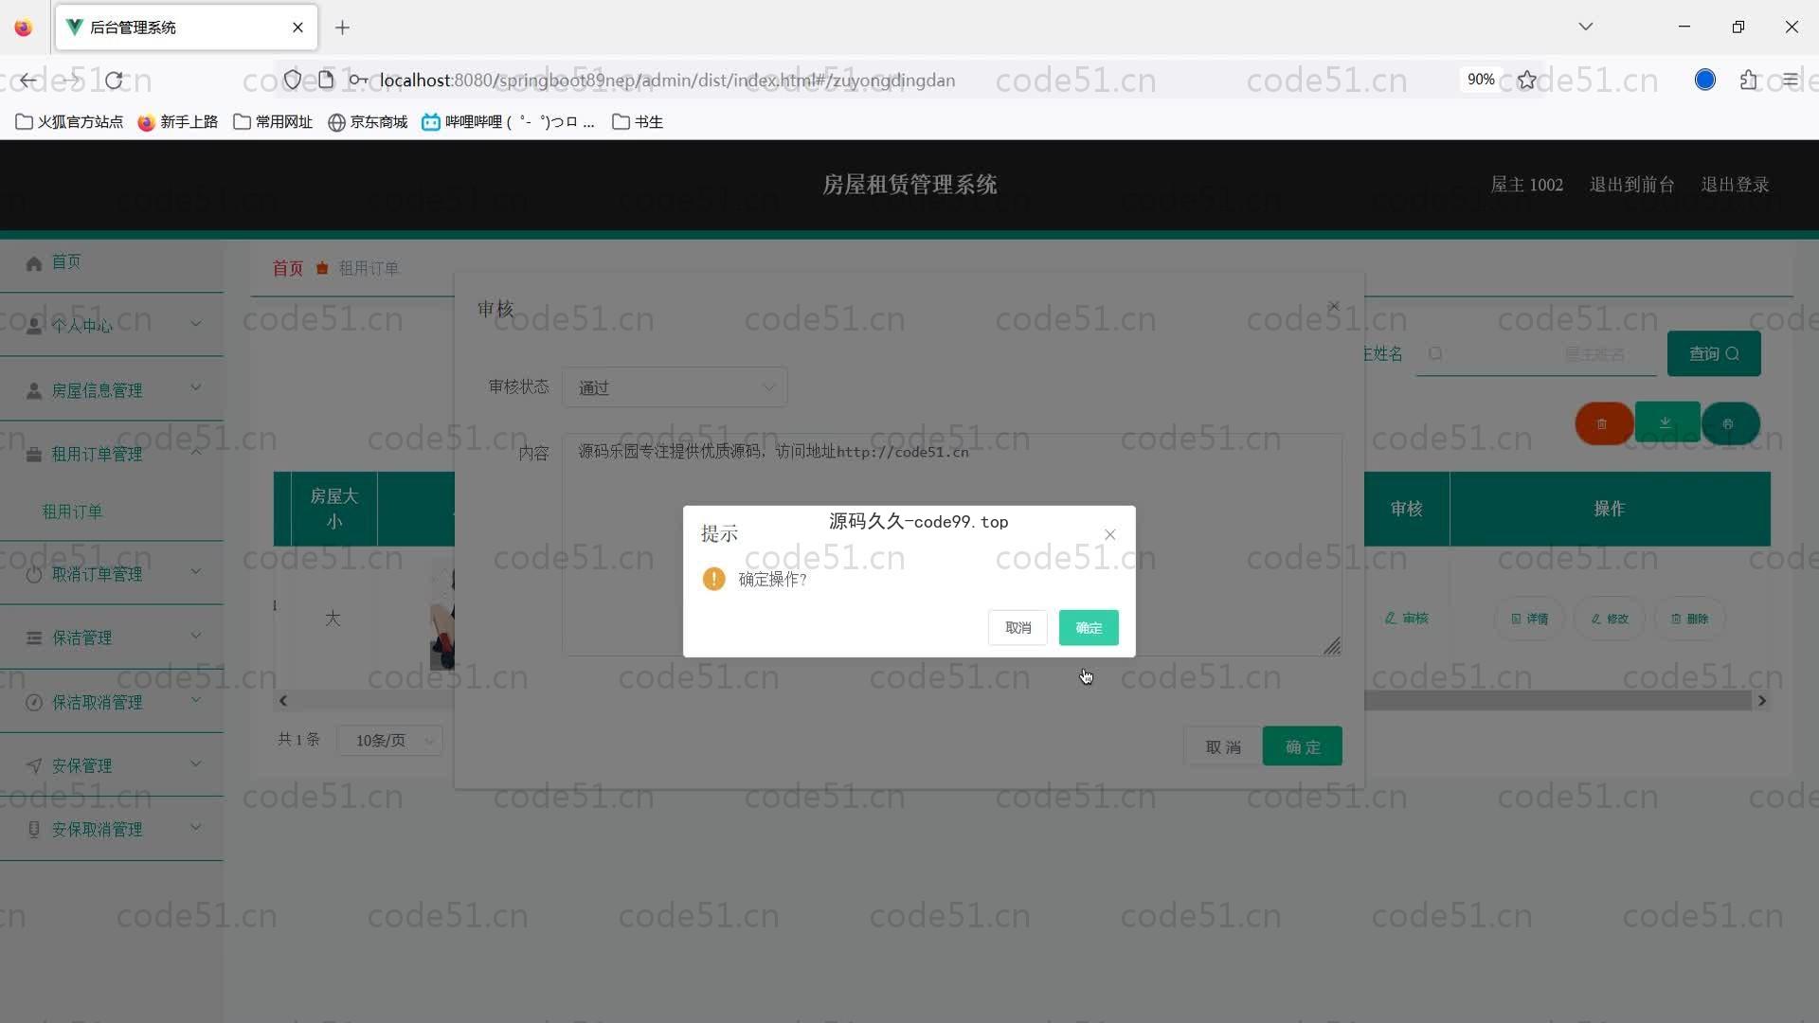Click the 屋主姓名 search input field
The width and height of the screenshot is (1819, 1023).
(x=1536, y=353)
